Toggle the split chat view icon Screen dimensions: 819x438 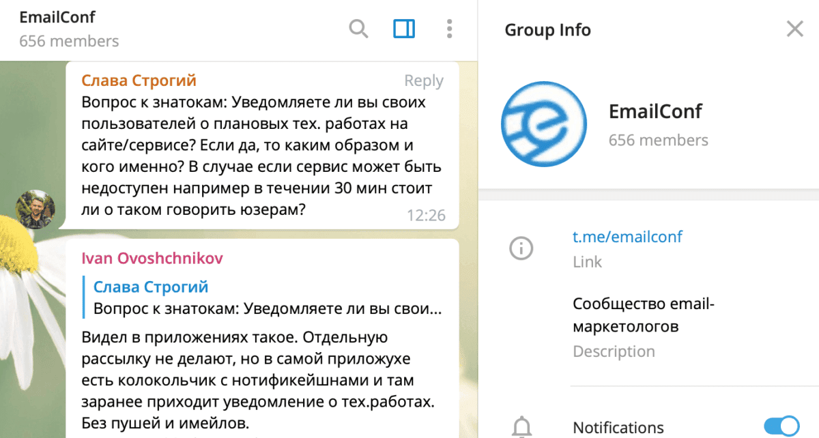[403, 30]
